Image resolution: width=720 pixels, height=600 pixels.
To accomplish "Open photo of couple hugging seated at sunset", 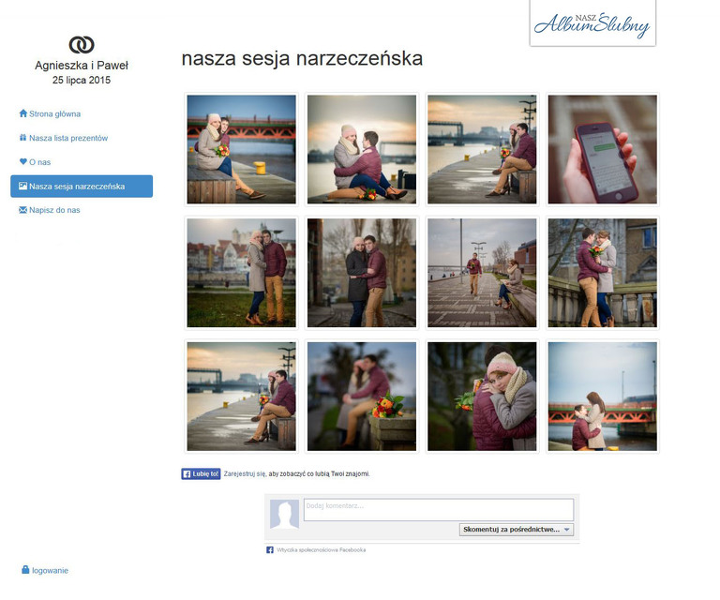I will (362, 149).
